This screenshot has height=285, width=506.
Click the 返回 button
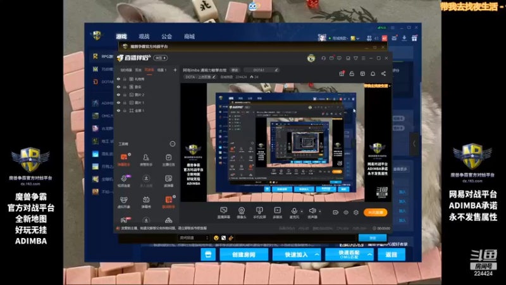[x=392, y=255]
